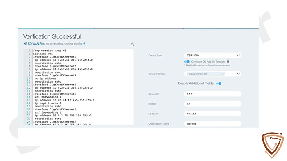
Task: Edit Organization Name field test-org
Action: pos(213,124)
